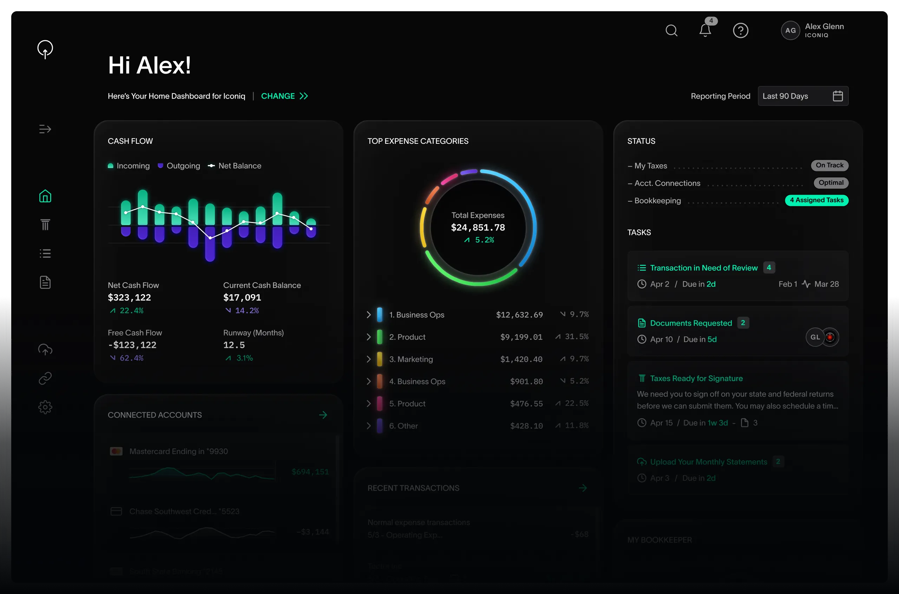This screenshot has height=594, width=899.
Task: Toggle the Net Balance legend series
Action: [235, 166]
